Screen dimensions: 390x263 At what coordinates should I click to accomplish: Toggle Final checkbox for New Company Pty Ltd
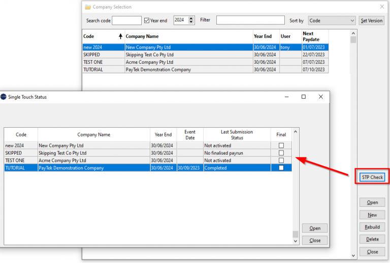(x=281, y=145)
